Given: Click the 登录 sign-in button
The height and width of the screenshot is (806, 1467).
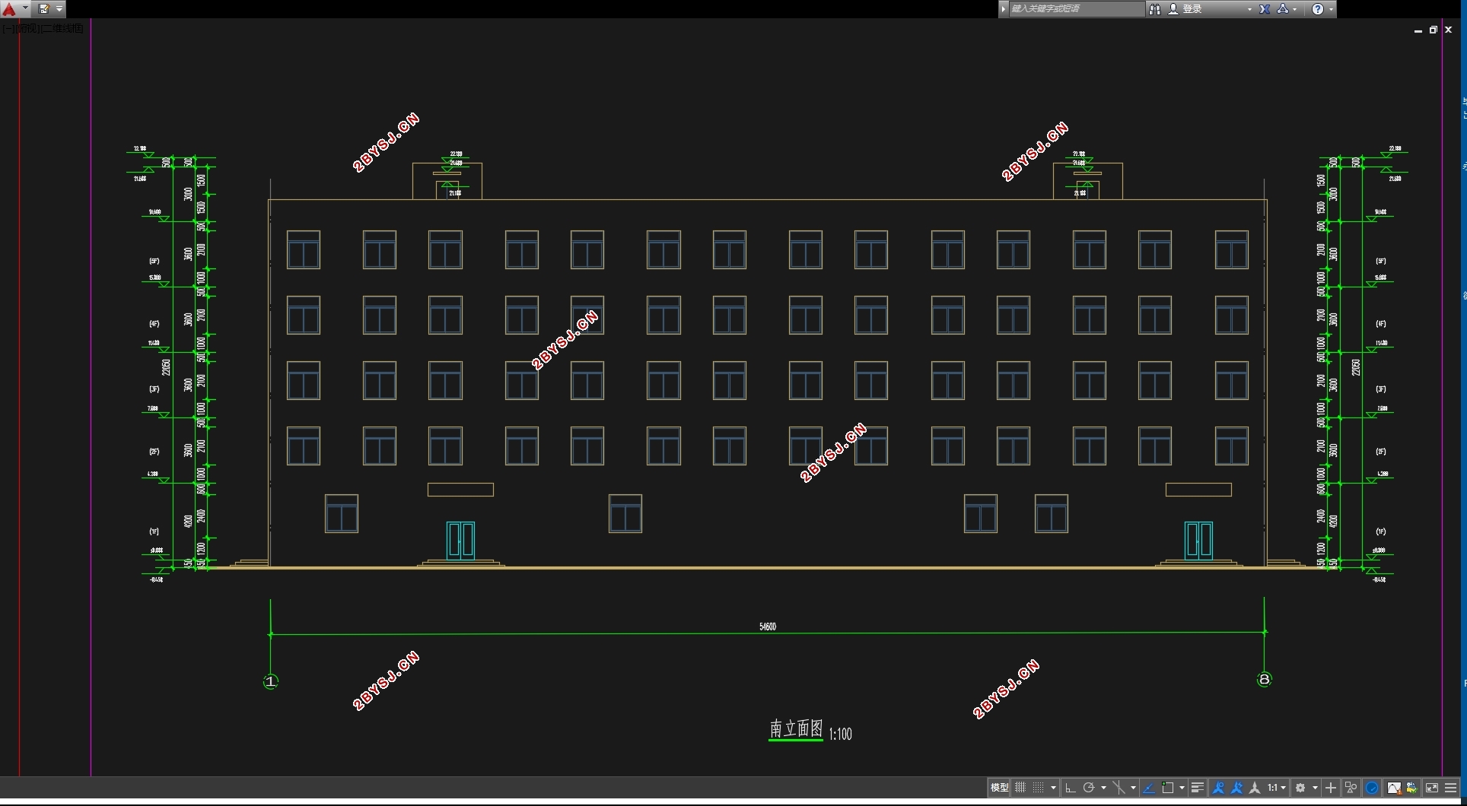Looking at the screenshot, I should coord(1192,9).
